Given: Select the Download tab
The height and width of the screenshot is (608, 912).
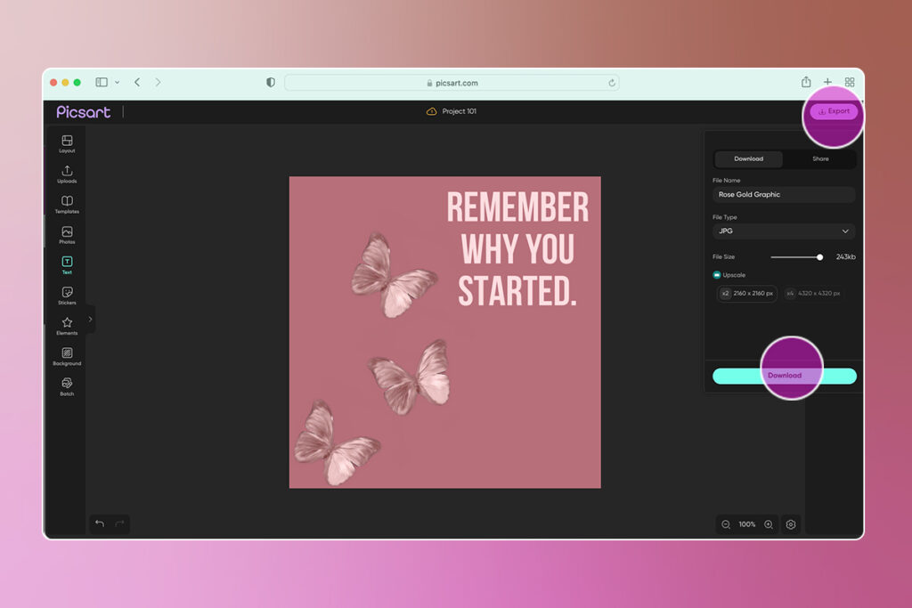Looking at the screenshot, I should 748,158.
